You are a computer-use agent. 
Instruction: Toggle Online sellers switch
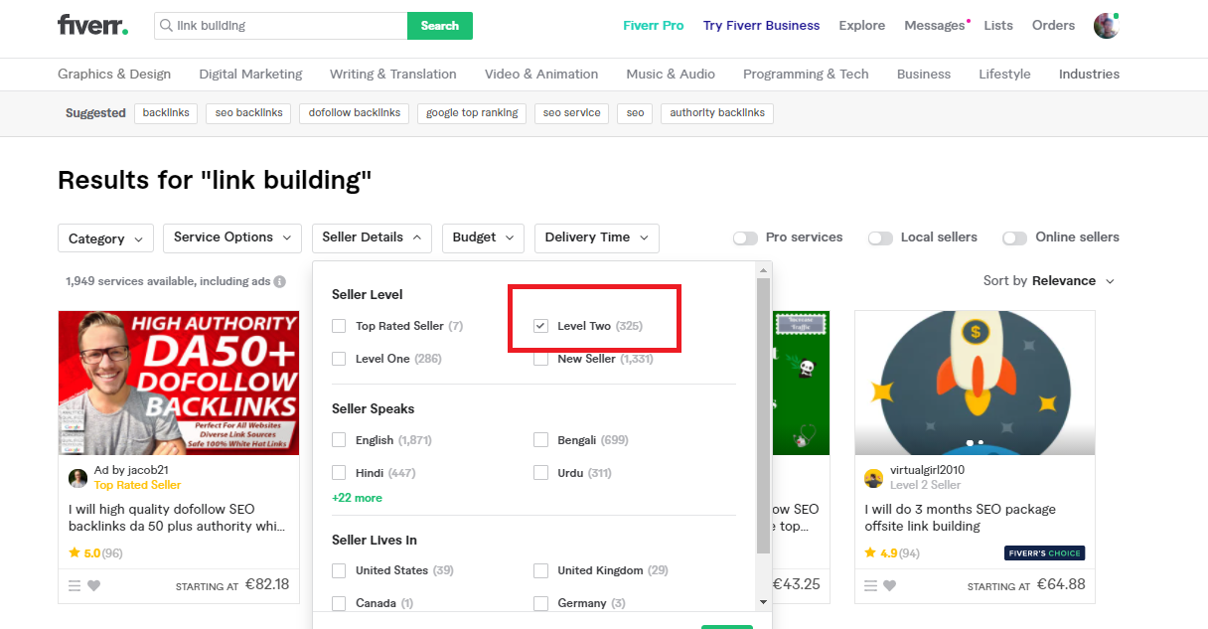tap(1014, 237)
